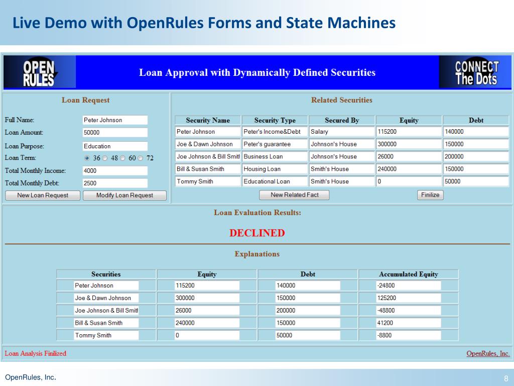Select the 72 month loan term
Image resolution: width=514 pixels, height=386 pixels.
coord(141,158)
